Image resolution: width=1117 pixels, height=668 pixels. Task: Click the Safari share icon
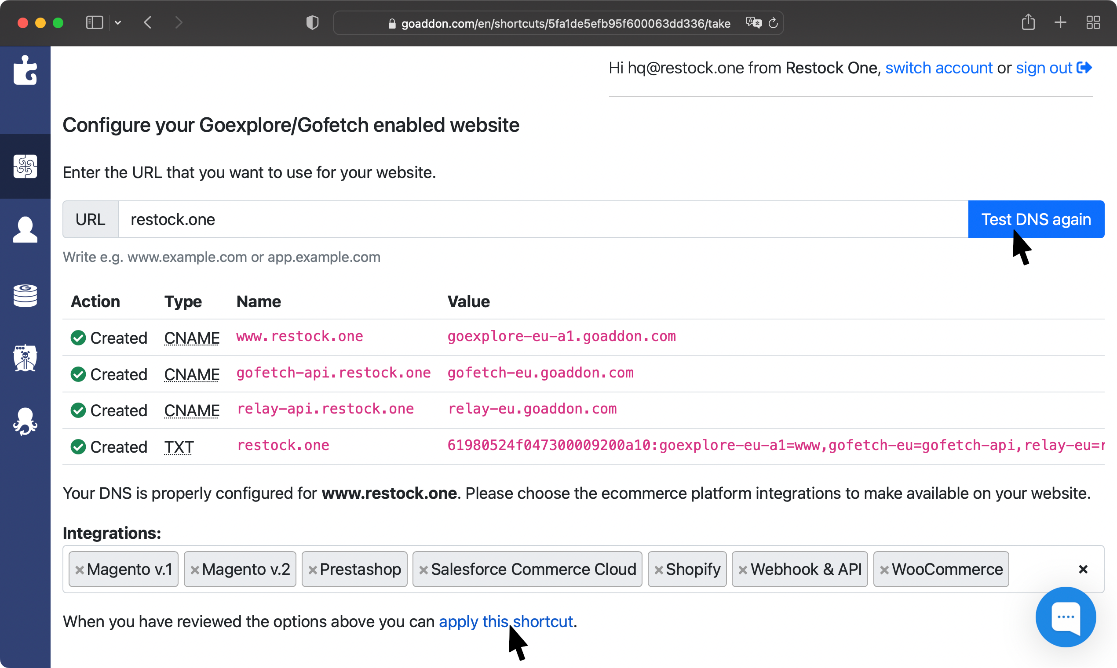click(x=1028, y=22)
